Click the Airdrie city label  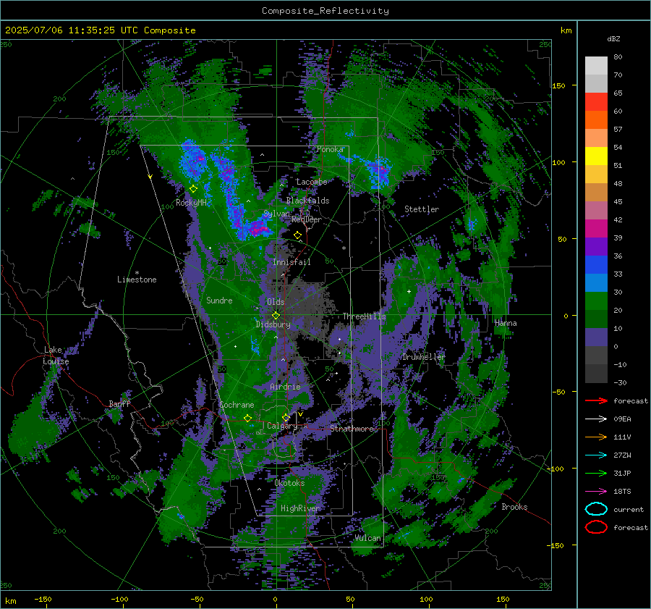(285, 387)
